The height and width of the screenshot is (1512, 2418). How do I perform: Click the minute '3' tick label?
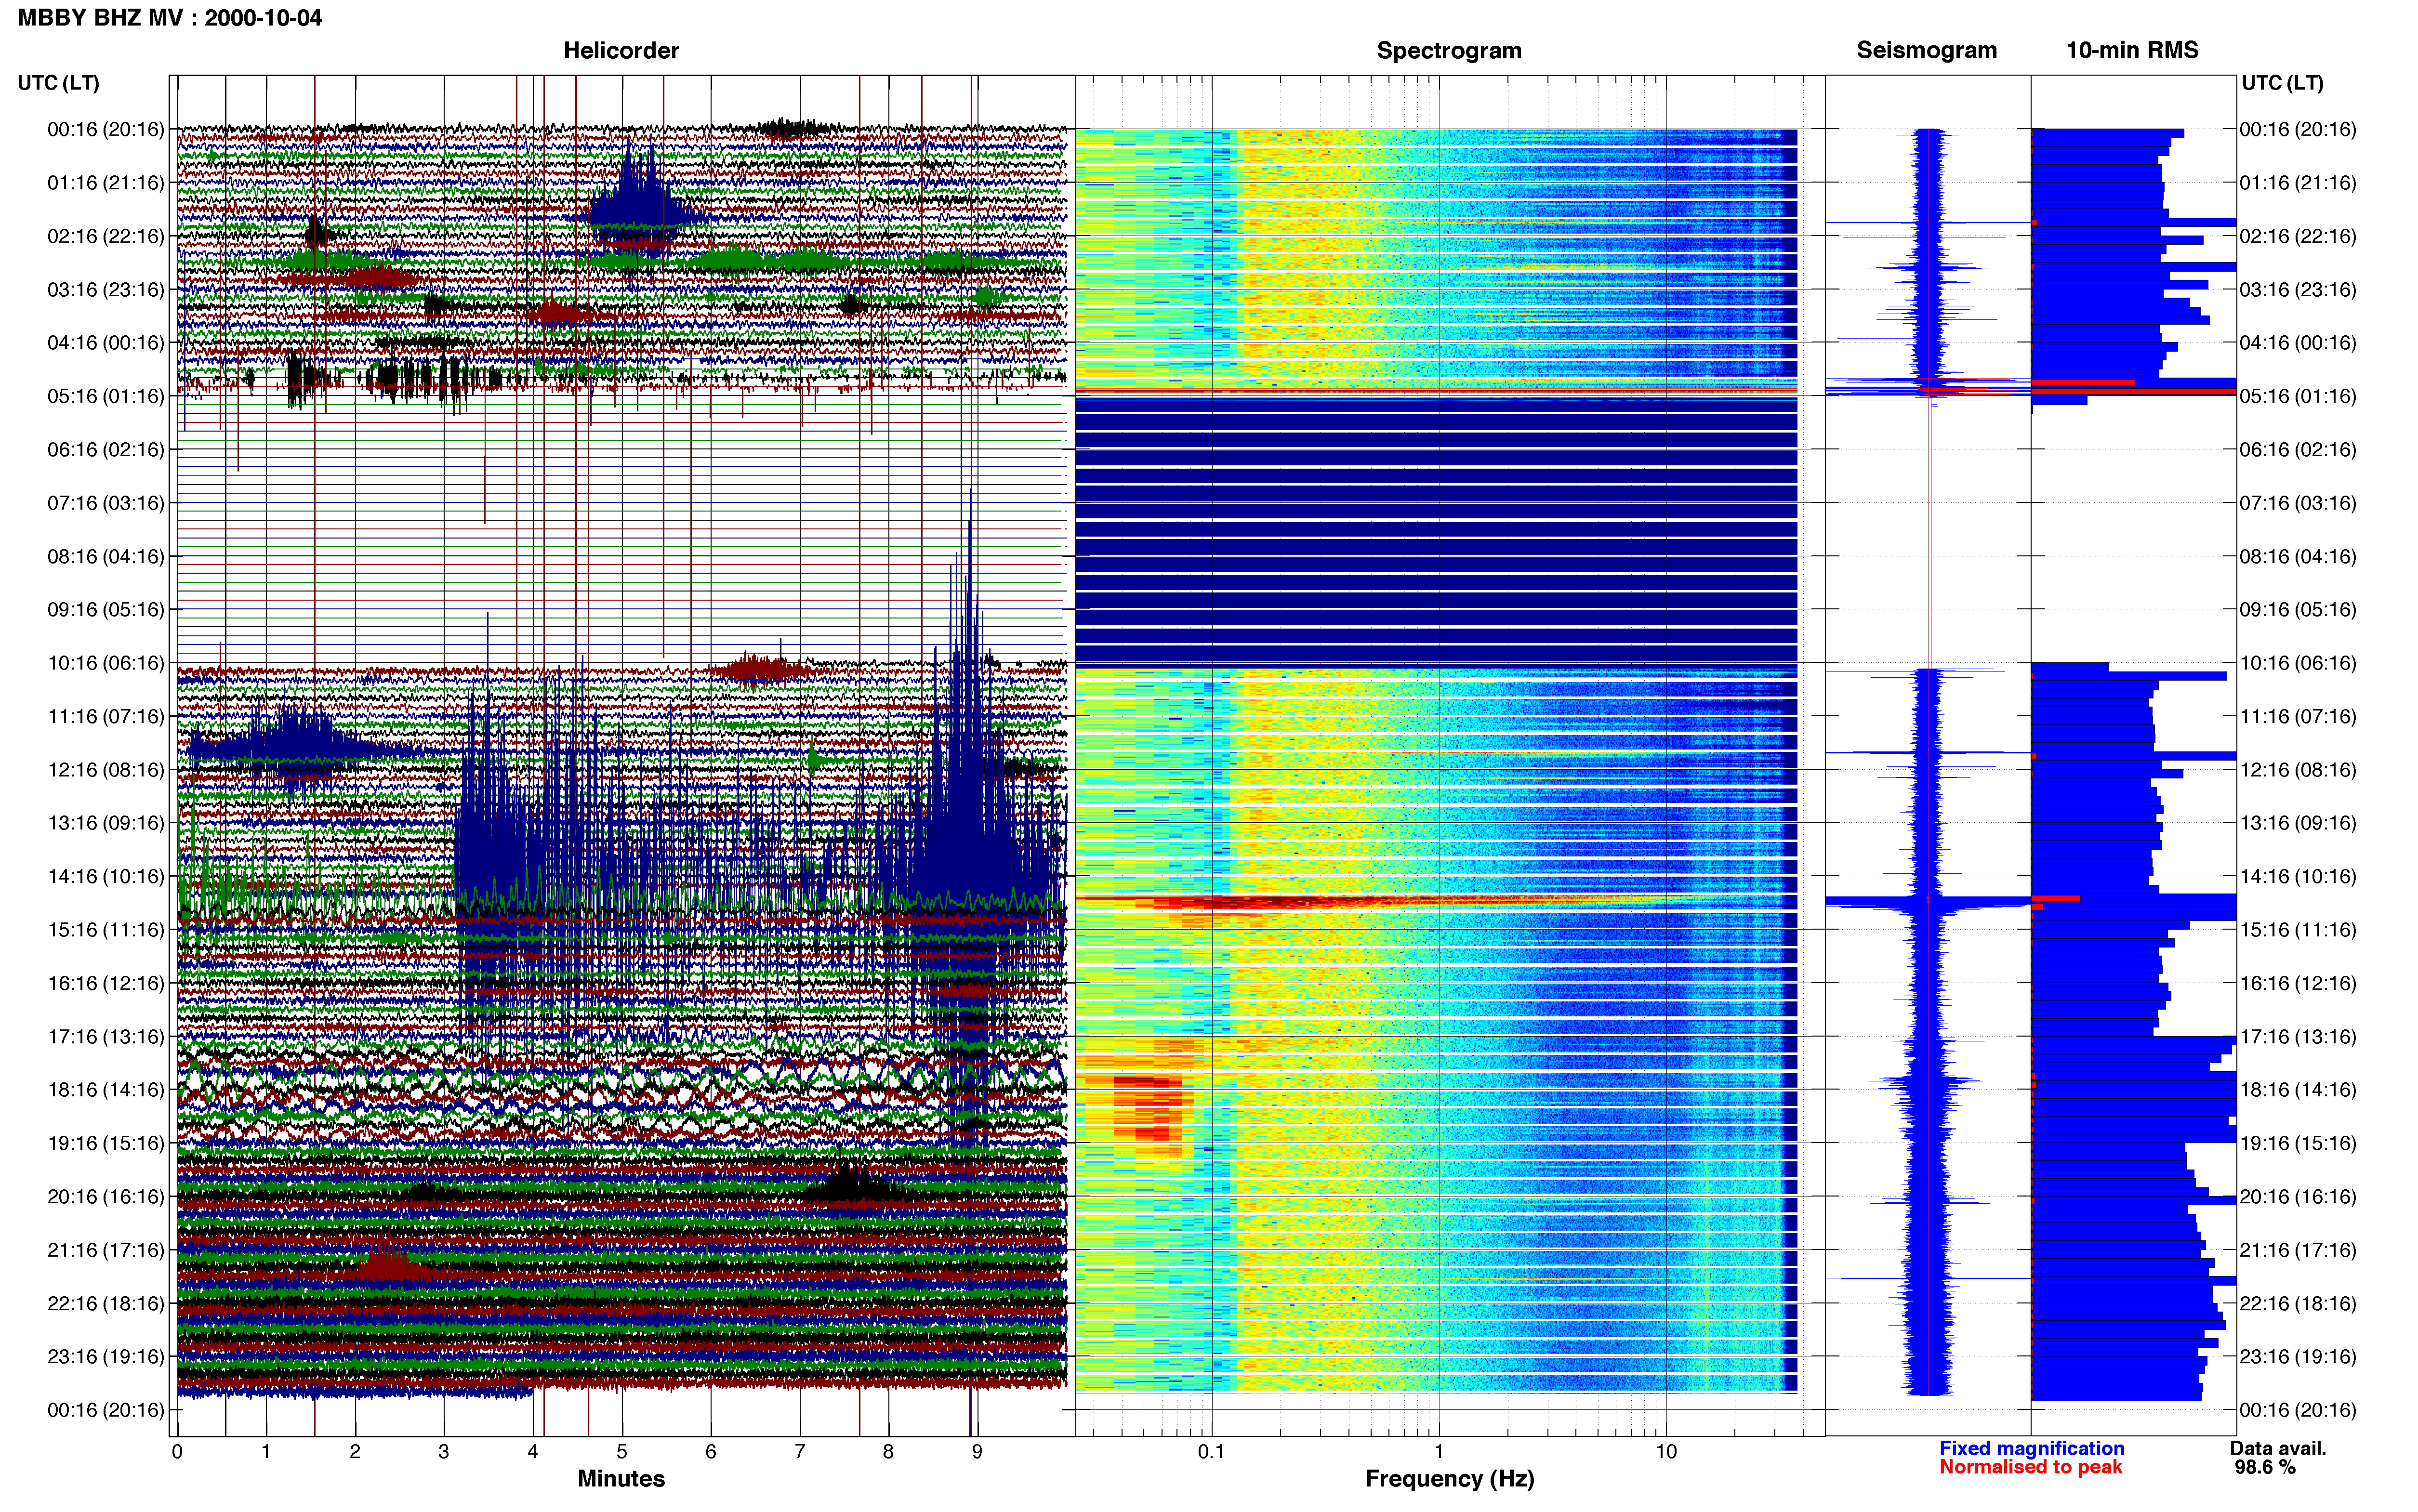[443, 1452]
